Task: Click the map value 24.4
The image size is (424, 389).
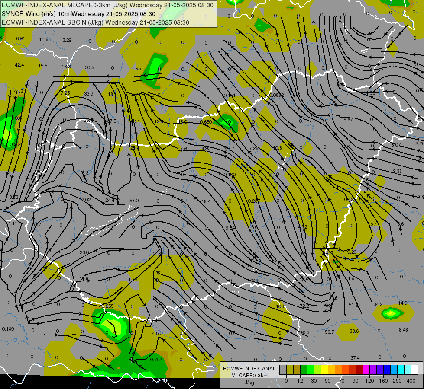Action: coord(110,200)
